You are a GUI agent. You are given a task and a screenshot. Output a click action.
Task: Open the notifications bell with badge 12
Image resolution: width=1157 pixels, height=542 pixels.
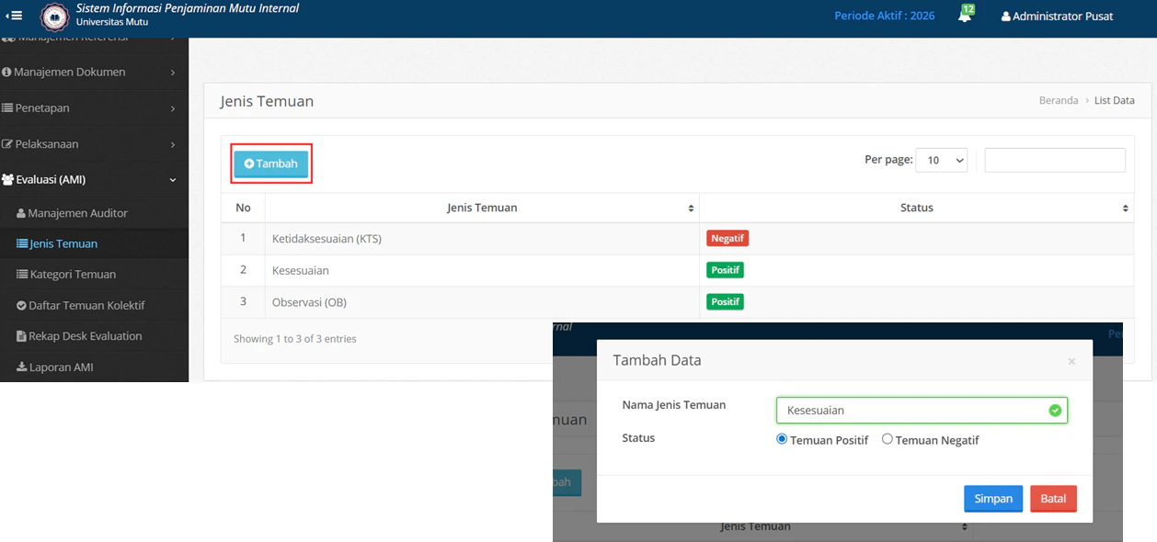tap(965, 16)
